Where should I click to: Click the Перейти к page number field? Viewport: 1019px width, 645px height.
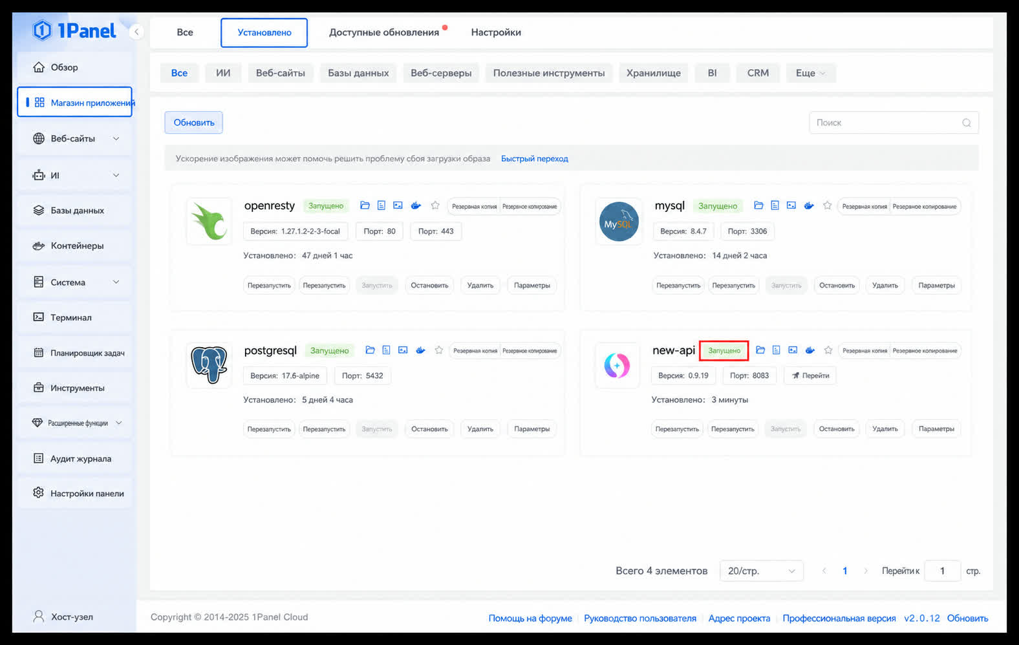point(942,571)
